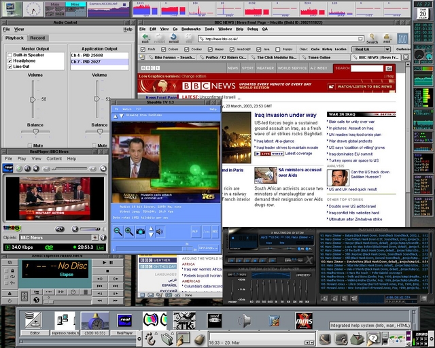The height and width of the screenshot is (348, 435).
Task: Click play/pause button in XMcd
Action: 107,262
